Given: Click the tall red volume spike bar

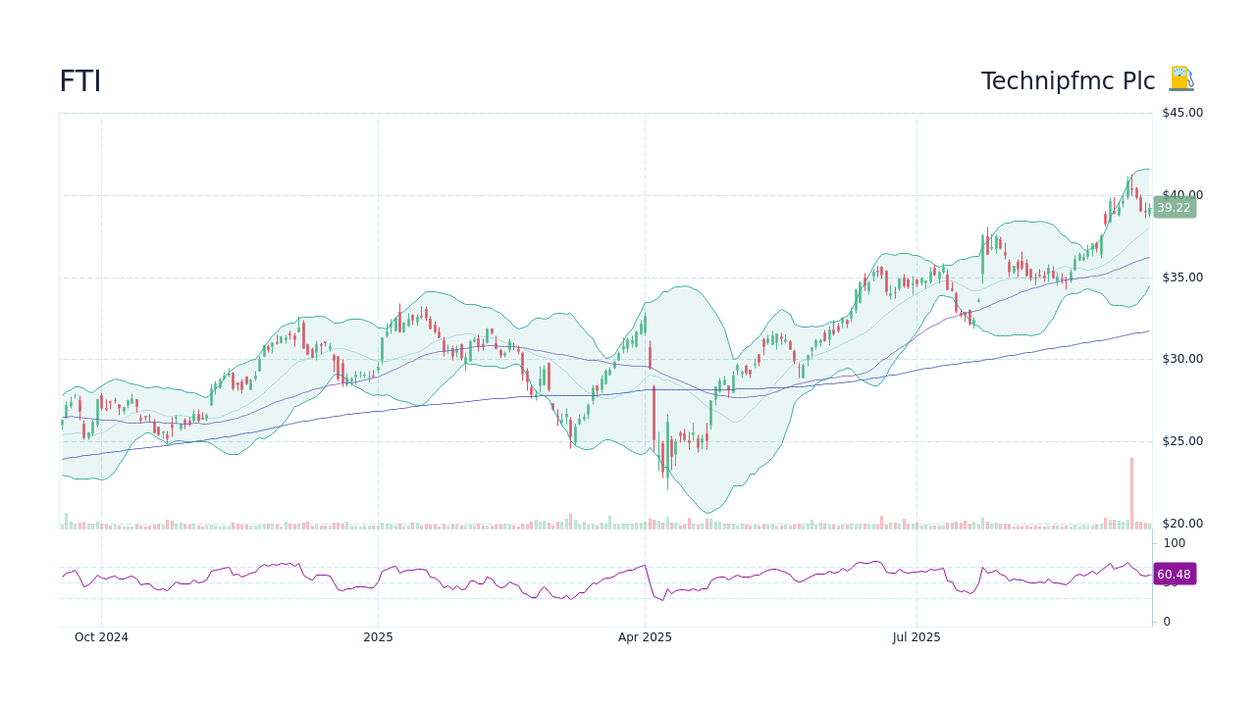Looking at the screenshot, I should 1130,490.
